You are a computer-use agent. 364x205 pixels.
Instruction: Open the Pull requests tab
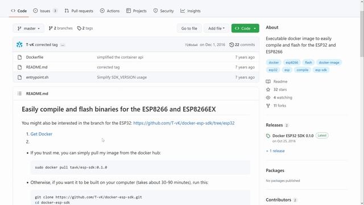click(x=78, y=11)
